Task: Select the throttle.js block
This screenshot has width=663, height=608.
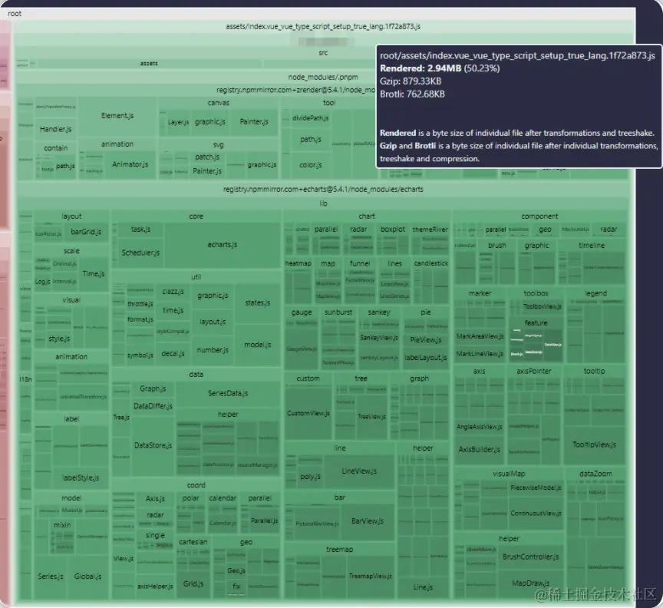Action: pos(140,304)
